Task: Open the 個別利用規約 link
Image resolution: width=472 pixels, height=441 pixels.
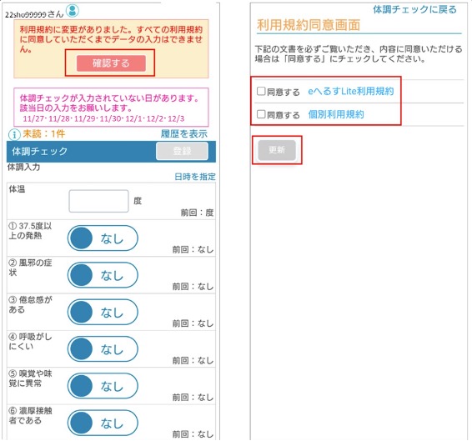Action: point(336,114)
